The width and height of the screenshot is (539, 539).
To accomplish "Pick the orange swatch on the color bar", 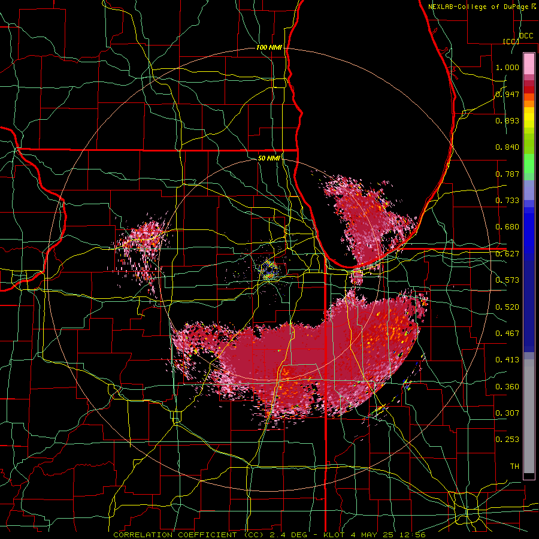I will coord(529,104).
